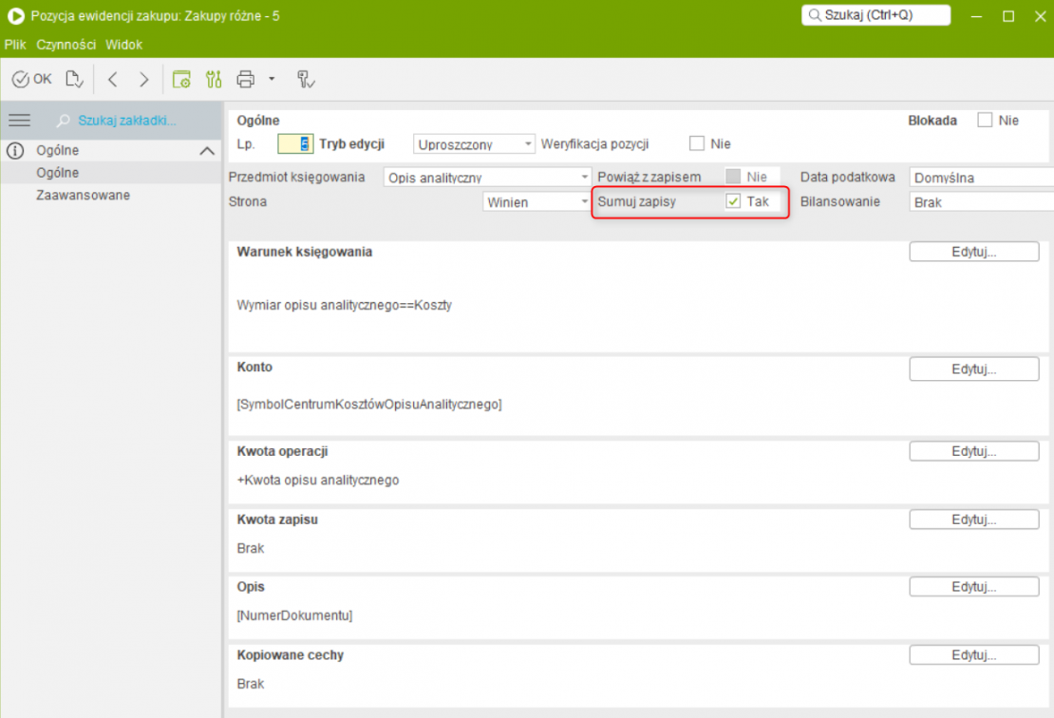Toggle the hamburger sidebar menu

[19, 120]
